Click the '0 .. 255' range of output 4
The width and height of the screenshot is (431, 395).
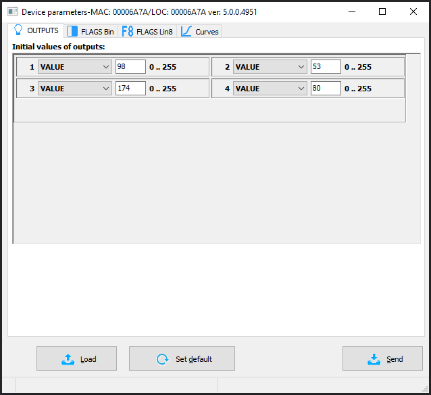(358, 89)
